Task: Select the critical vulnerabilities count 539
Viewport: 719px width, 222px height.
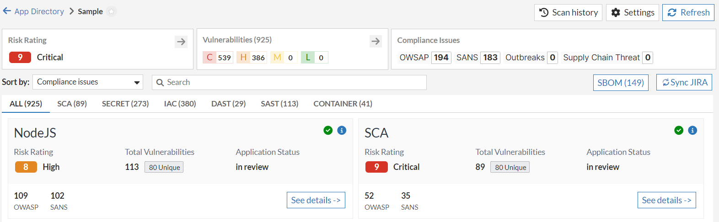Action: 218,58
